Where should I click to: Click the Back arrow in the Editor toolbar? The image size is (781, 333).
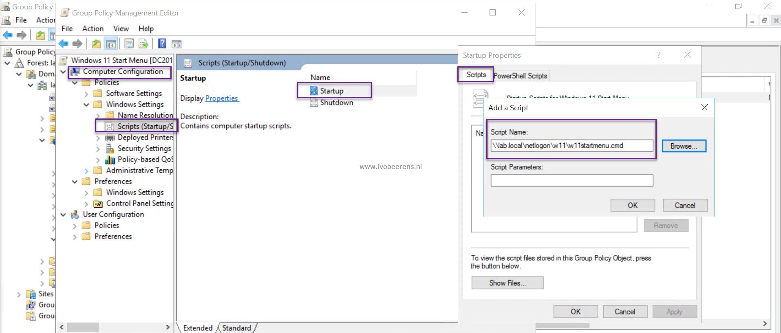pos(63,44)
